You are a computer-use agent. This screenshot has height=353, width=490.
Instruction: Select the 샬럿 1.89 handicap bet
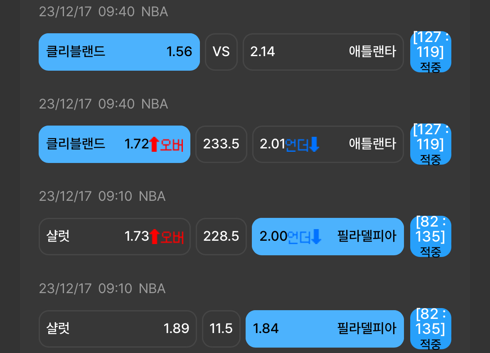point(118,328)
